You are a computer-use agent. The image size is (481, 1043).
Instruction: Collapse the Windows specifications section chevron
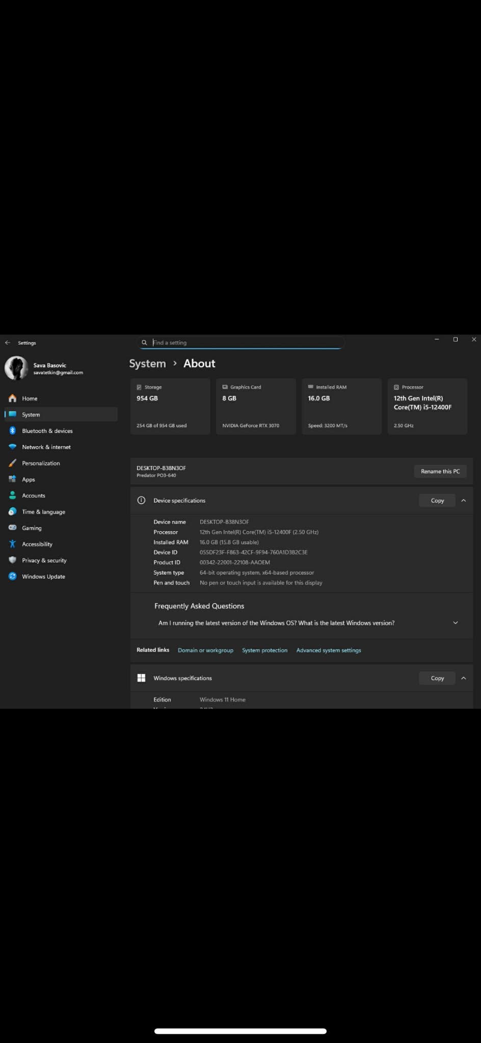(x=463, y=678)
